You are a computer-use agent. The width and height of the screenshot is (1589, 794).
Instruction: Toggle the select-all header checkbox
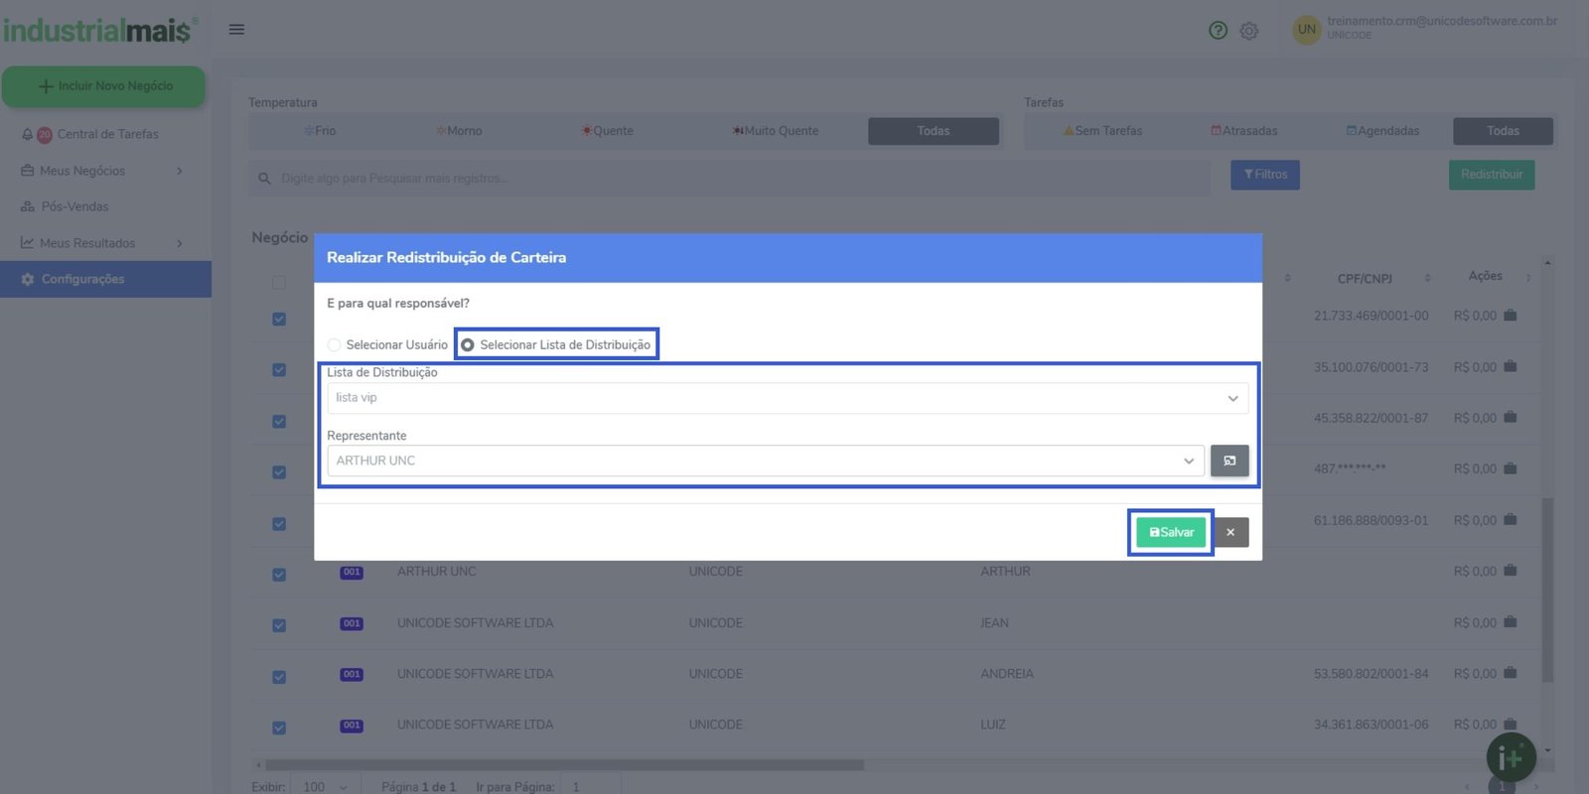[x=279, y=283]
